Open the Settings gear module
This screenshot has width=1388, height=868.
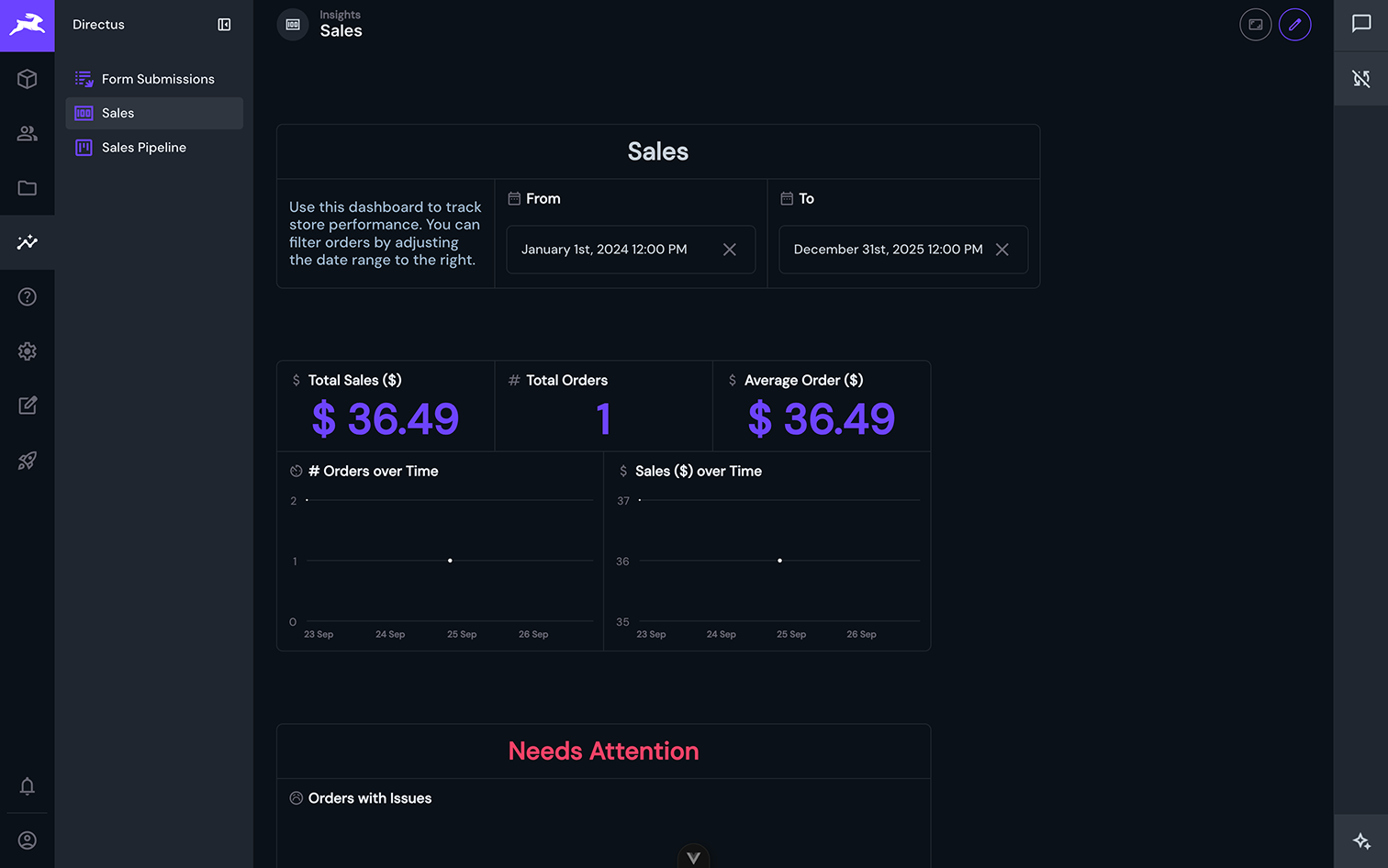(x=28, y=351)
